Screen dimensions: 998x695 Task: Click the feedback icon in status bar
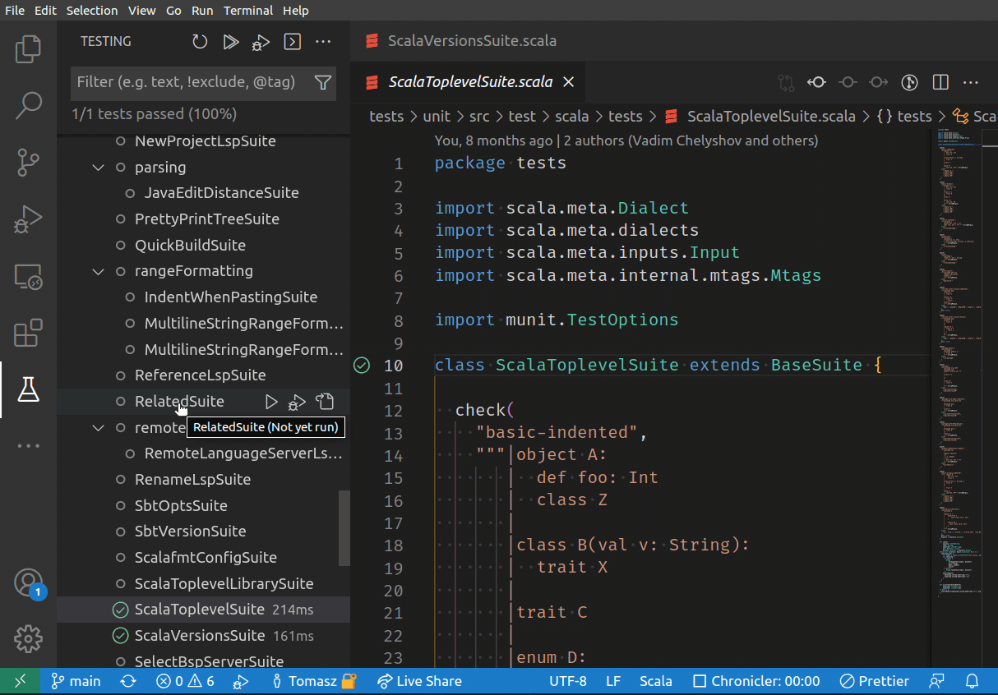pyautogui.click(x=936, y=681)
